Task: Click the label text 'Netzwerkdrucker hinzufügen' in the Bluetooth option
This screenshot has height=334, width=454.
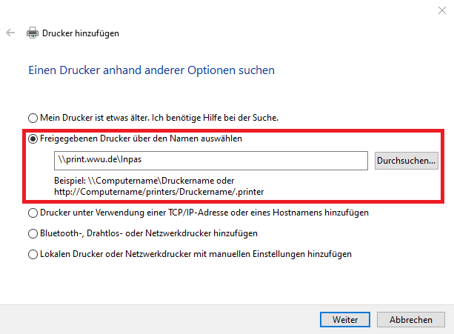Action: click(x=201, y=233)
